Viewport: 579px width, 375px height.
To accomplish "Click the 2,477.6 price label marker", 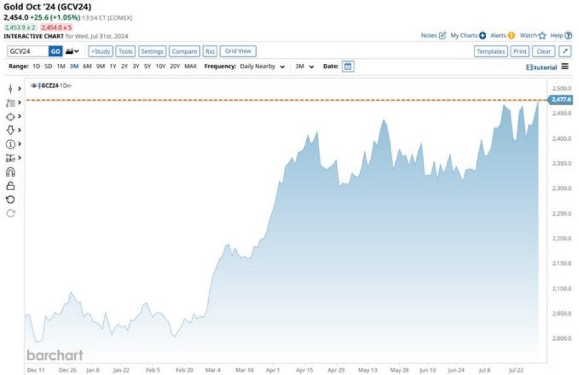I will pyautogui.click(x=561, y=100).
